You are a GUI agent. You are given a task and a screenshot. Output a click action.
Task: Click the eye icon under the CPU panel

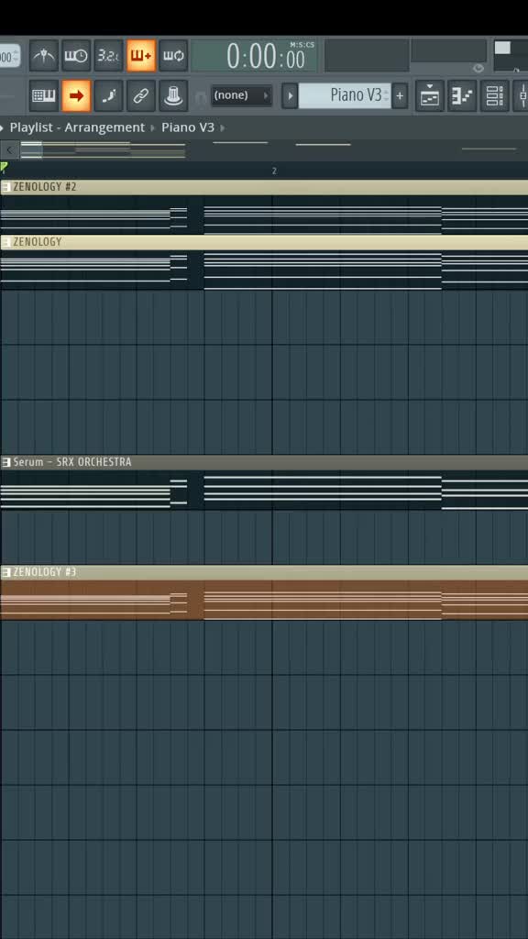click(x=478, y=68)
